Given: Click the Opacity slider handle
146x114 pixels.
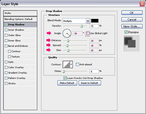Looking at the screenshot, I should click(x=82, y=26).
